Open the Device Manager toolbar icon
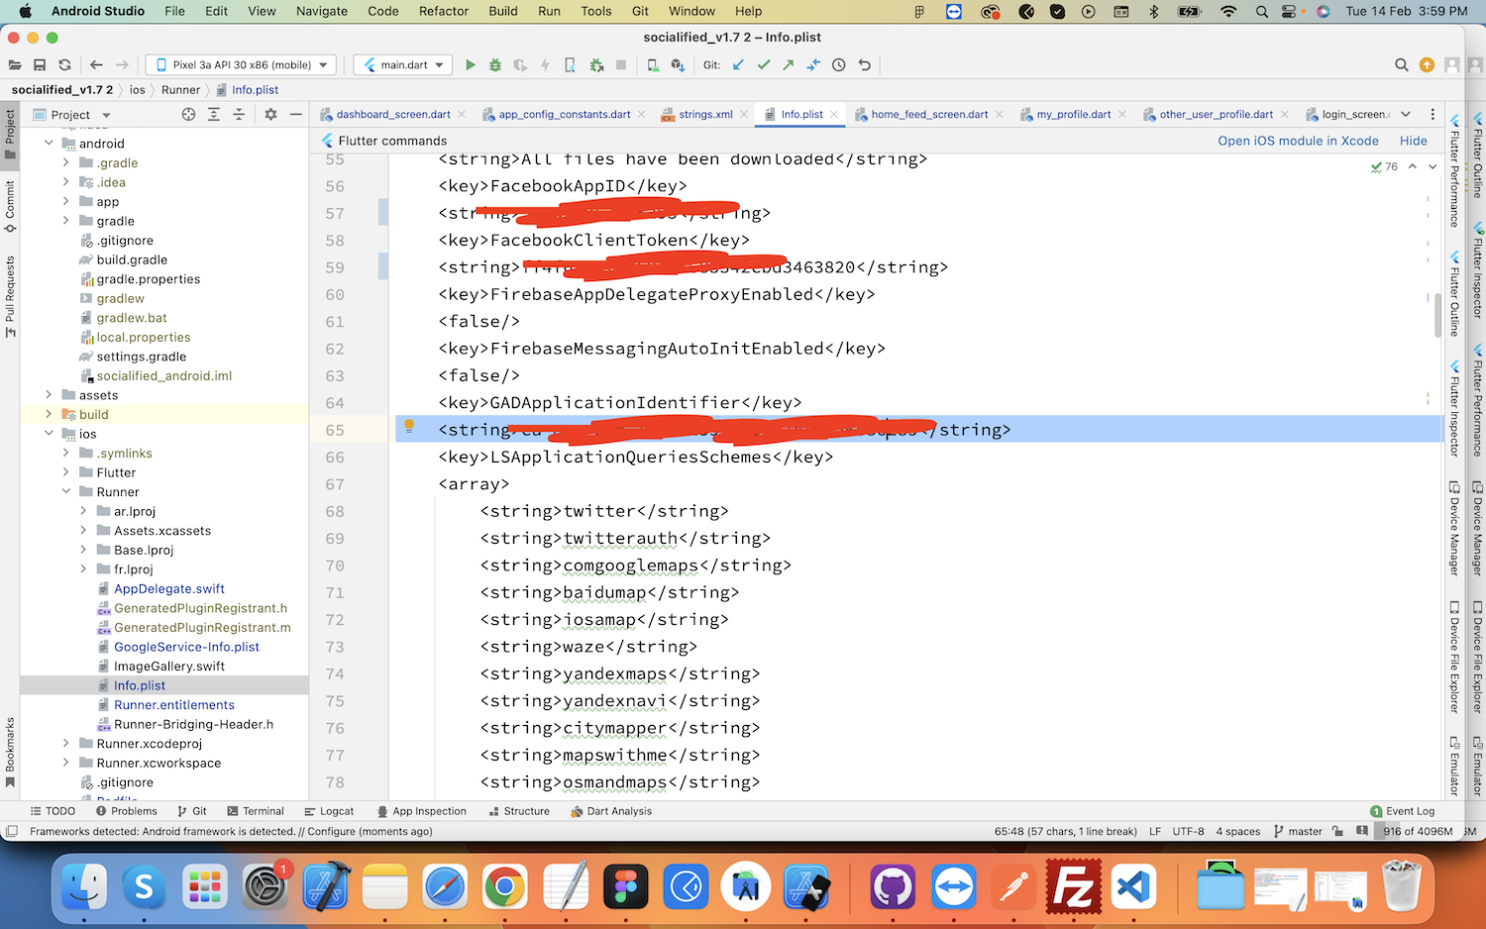Image resolution: width=1486 pixels, height=929 pixels. click(653, 65)
